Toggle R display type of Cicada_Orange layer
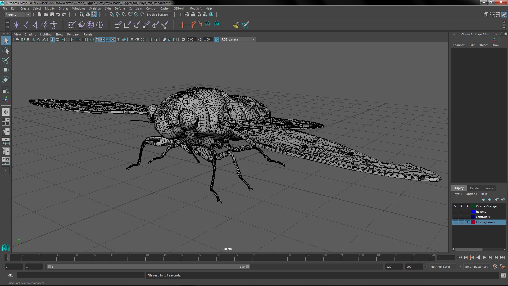 (467, 206)
